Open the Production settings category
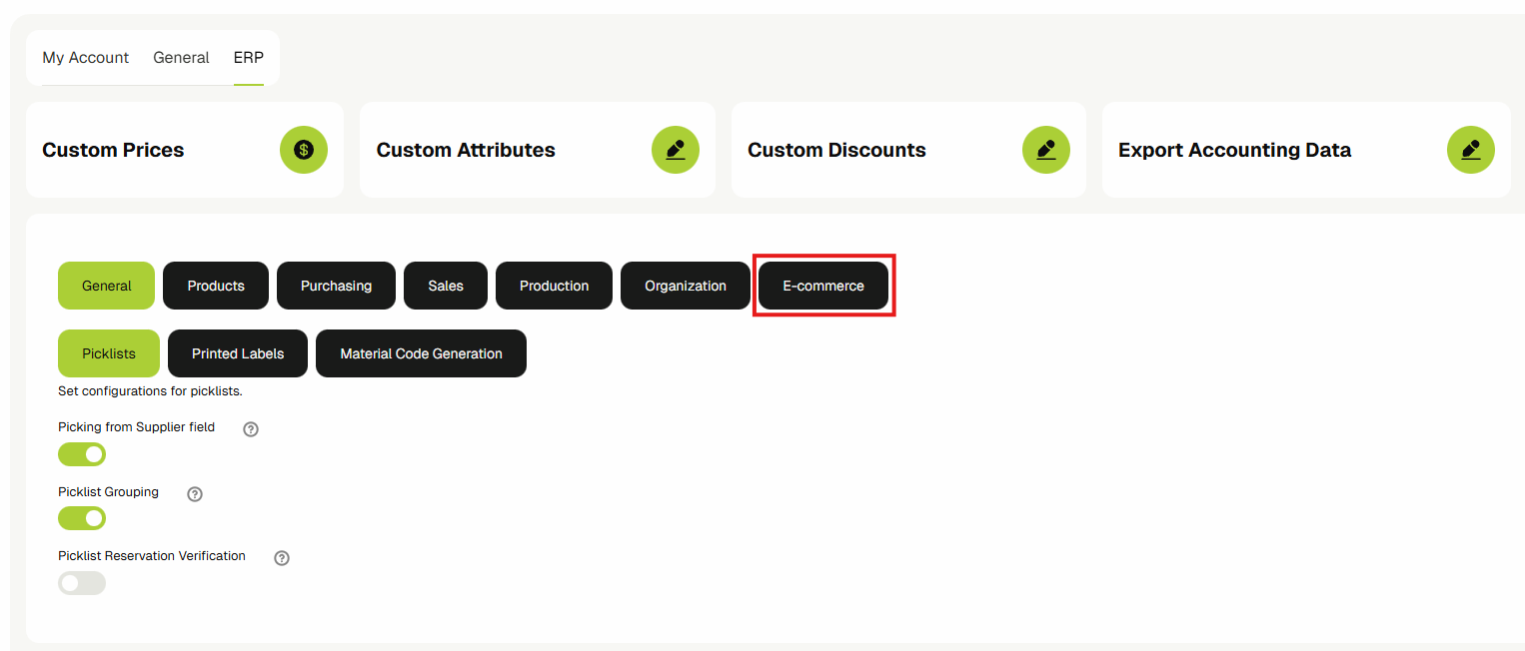This screenshot has width=1525, height=651. point(554,286)
